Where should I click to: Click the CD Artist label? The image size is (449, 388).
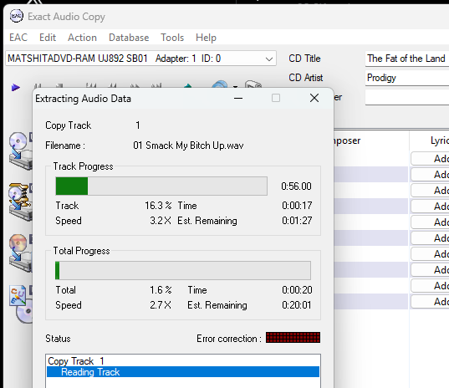305,78
